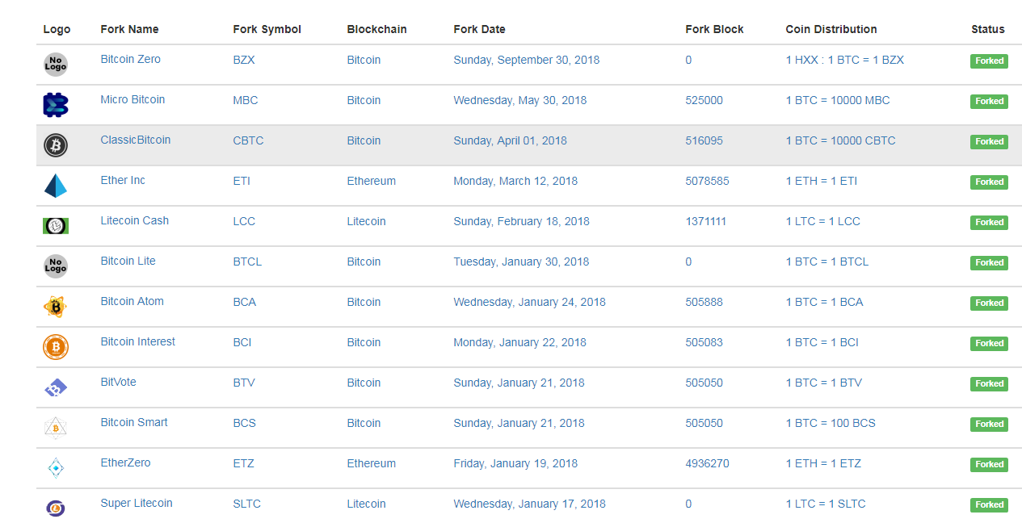Screen dimensions: 1022x523
Task: Click the Logo column header
Action: click(x=57, y=29)
